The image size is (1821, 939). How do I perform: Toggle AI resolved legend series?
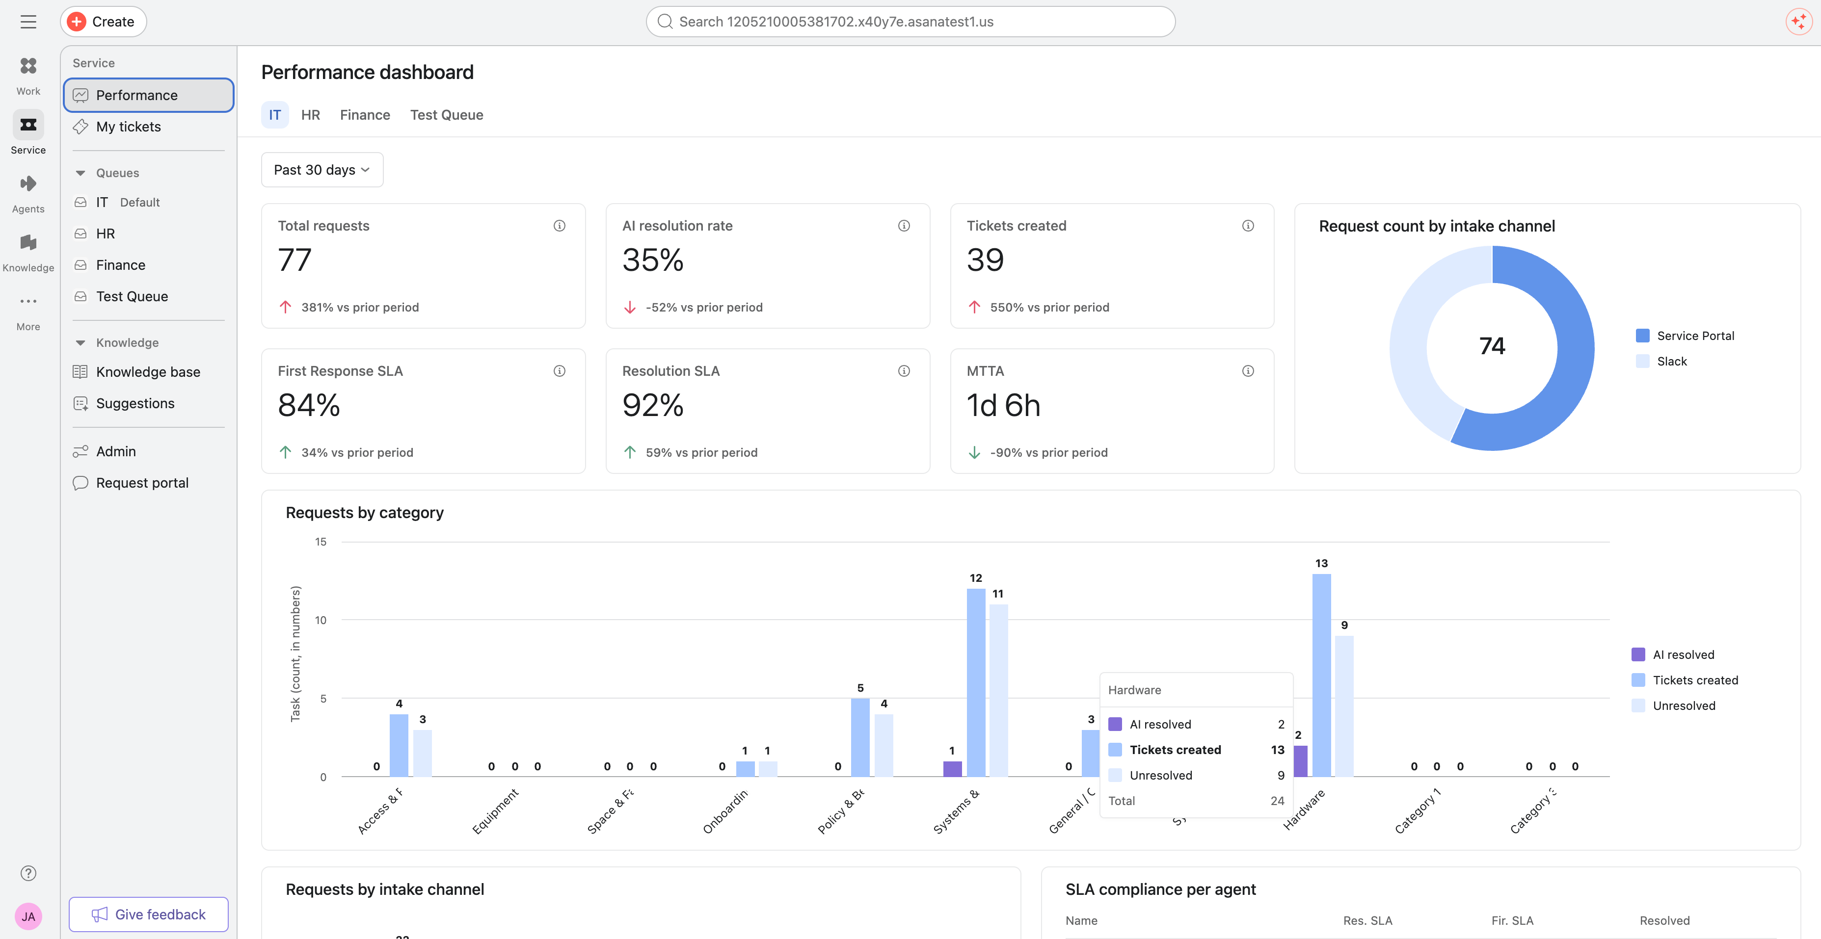(1673, 654)
